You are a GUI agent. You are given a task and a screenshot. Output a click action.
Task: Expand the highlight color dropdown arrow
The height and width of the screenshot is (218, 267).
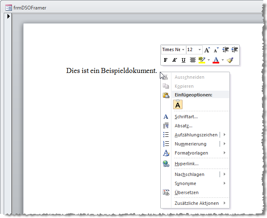coord(208,60)
